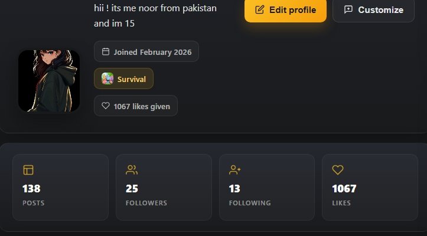Click the people icon on Followers card
This screenshot has height=236, width=427.
[x=132, y=170]
